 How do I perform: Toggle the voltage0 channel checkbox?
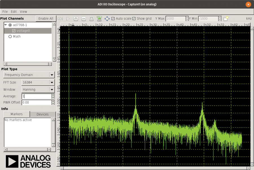pos(14,31)
